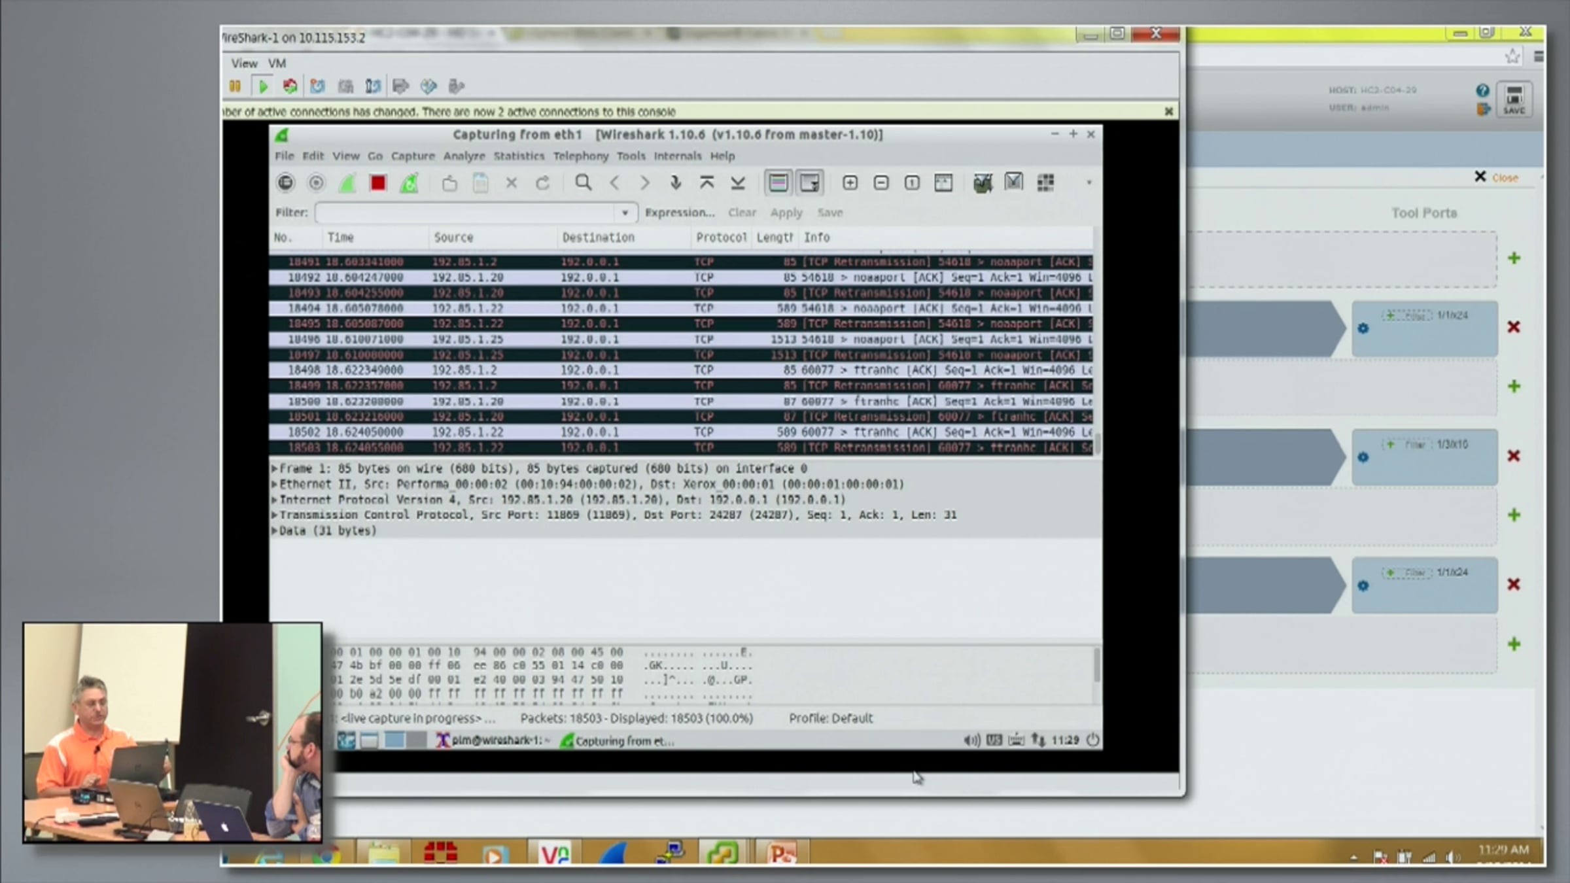Click the Expression... filter button
The image size is (1570, 883).
click(679, 213)
